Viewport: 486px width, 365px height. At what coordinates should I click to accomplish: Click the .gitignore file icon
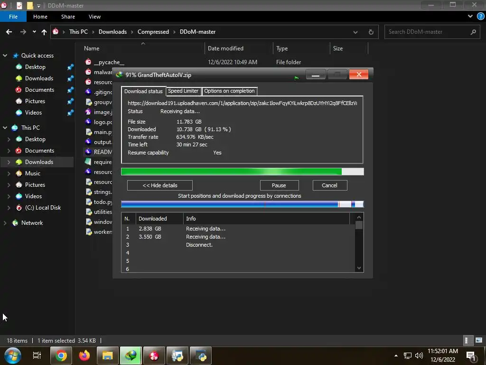(x=88, y=92)
